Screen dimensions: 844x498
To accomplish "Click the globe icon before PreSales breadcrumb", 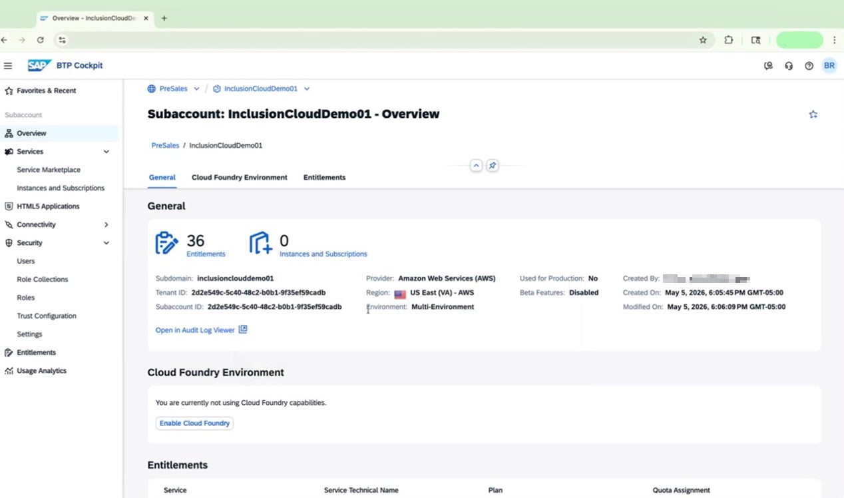I will [x=152, y=89].
